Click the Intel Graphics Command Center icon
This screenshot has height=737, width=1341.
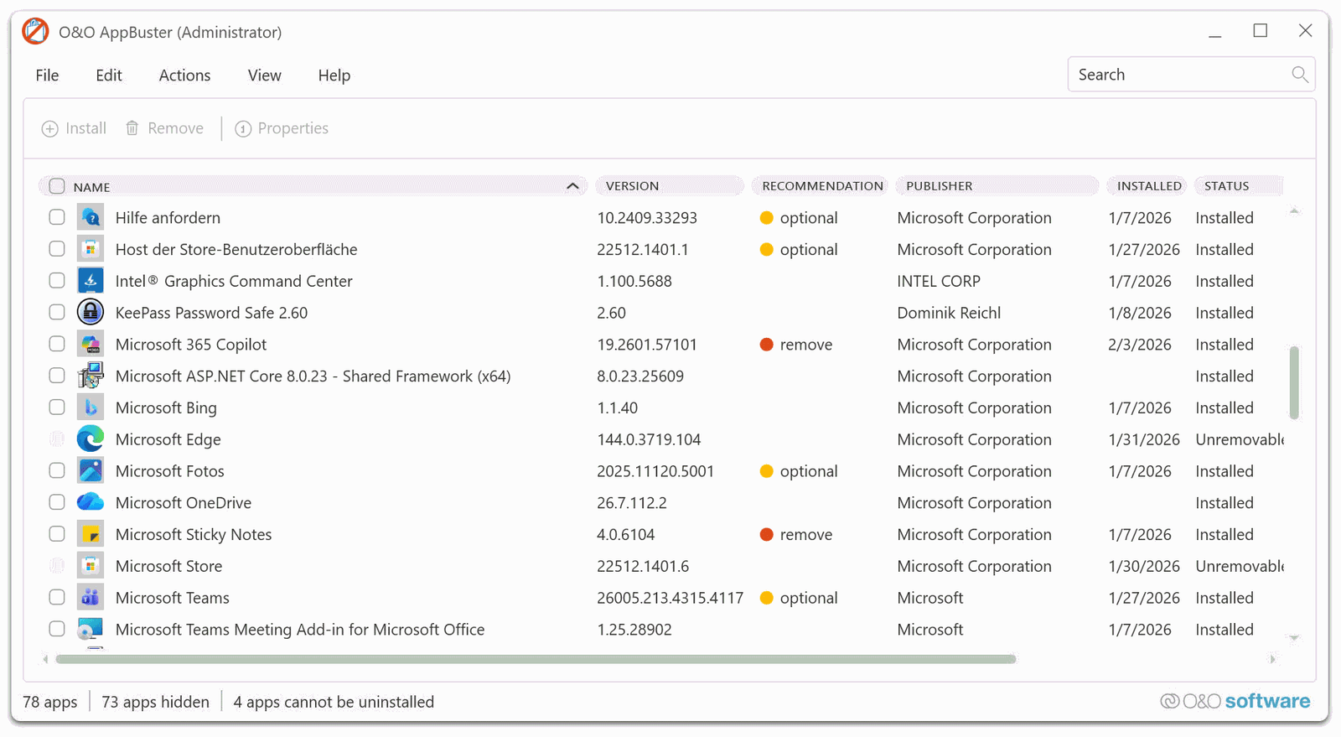point(91,281)
